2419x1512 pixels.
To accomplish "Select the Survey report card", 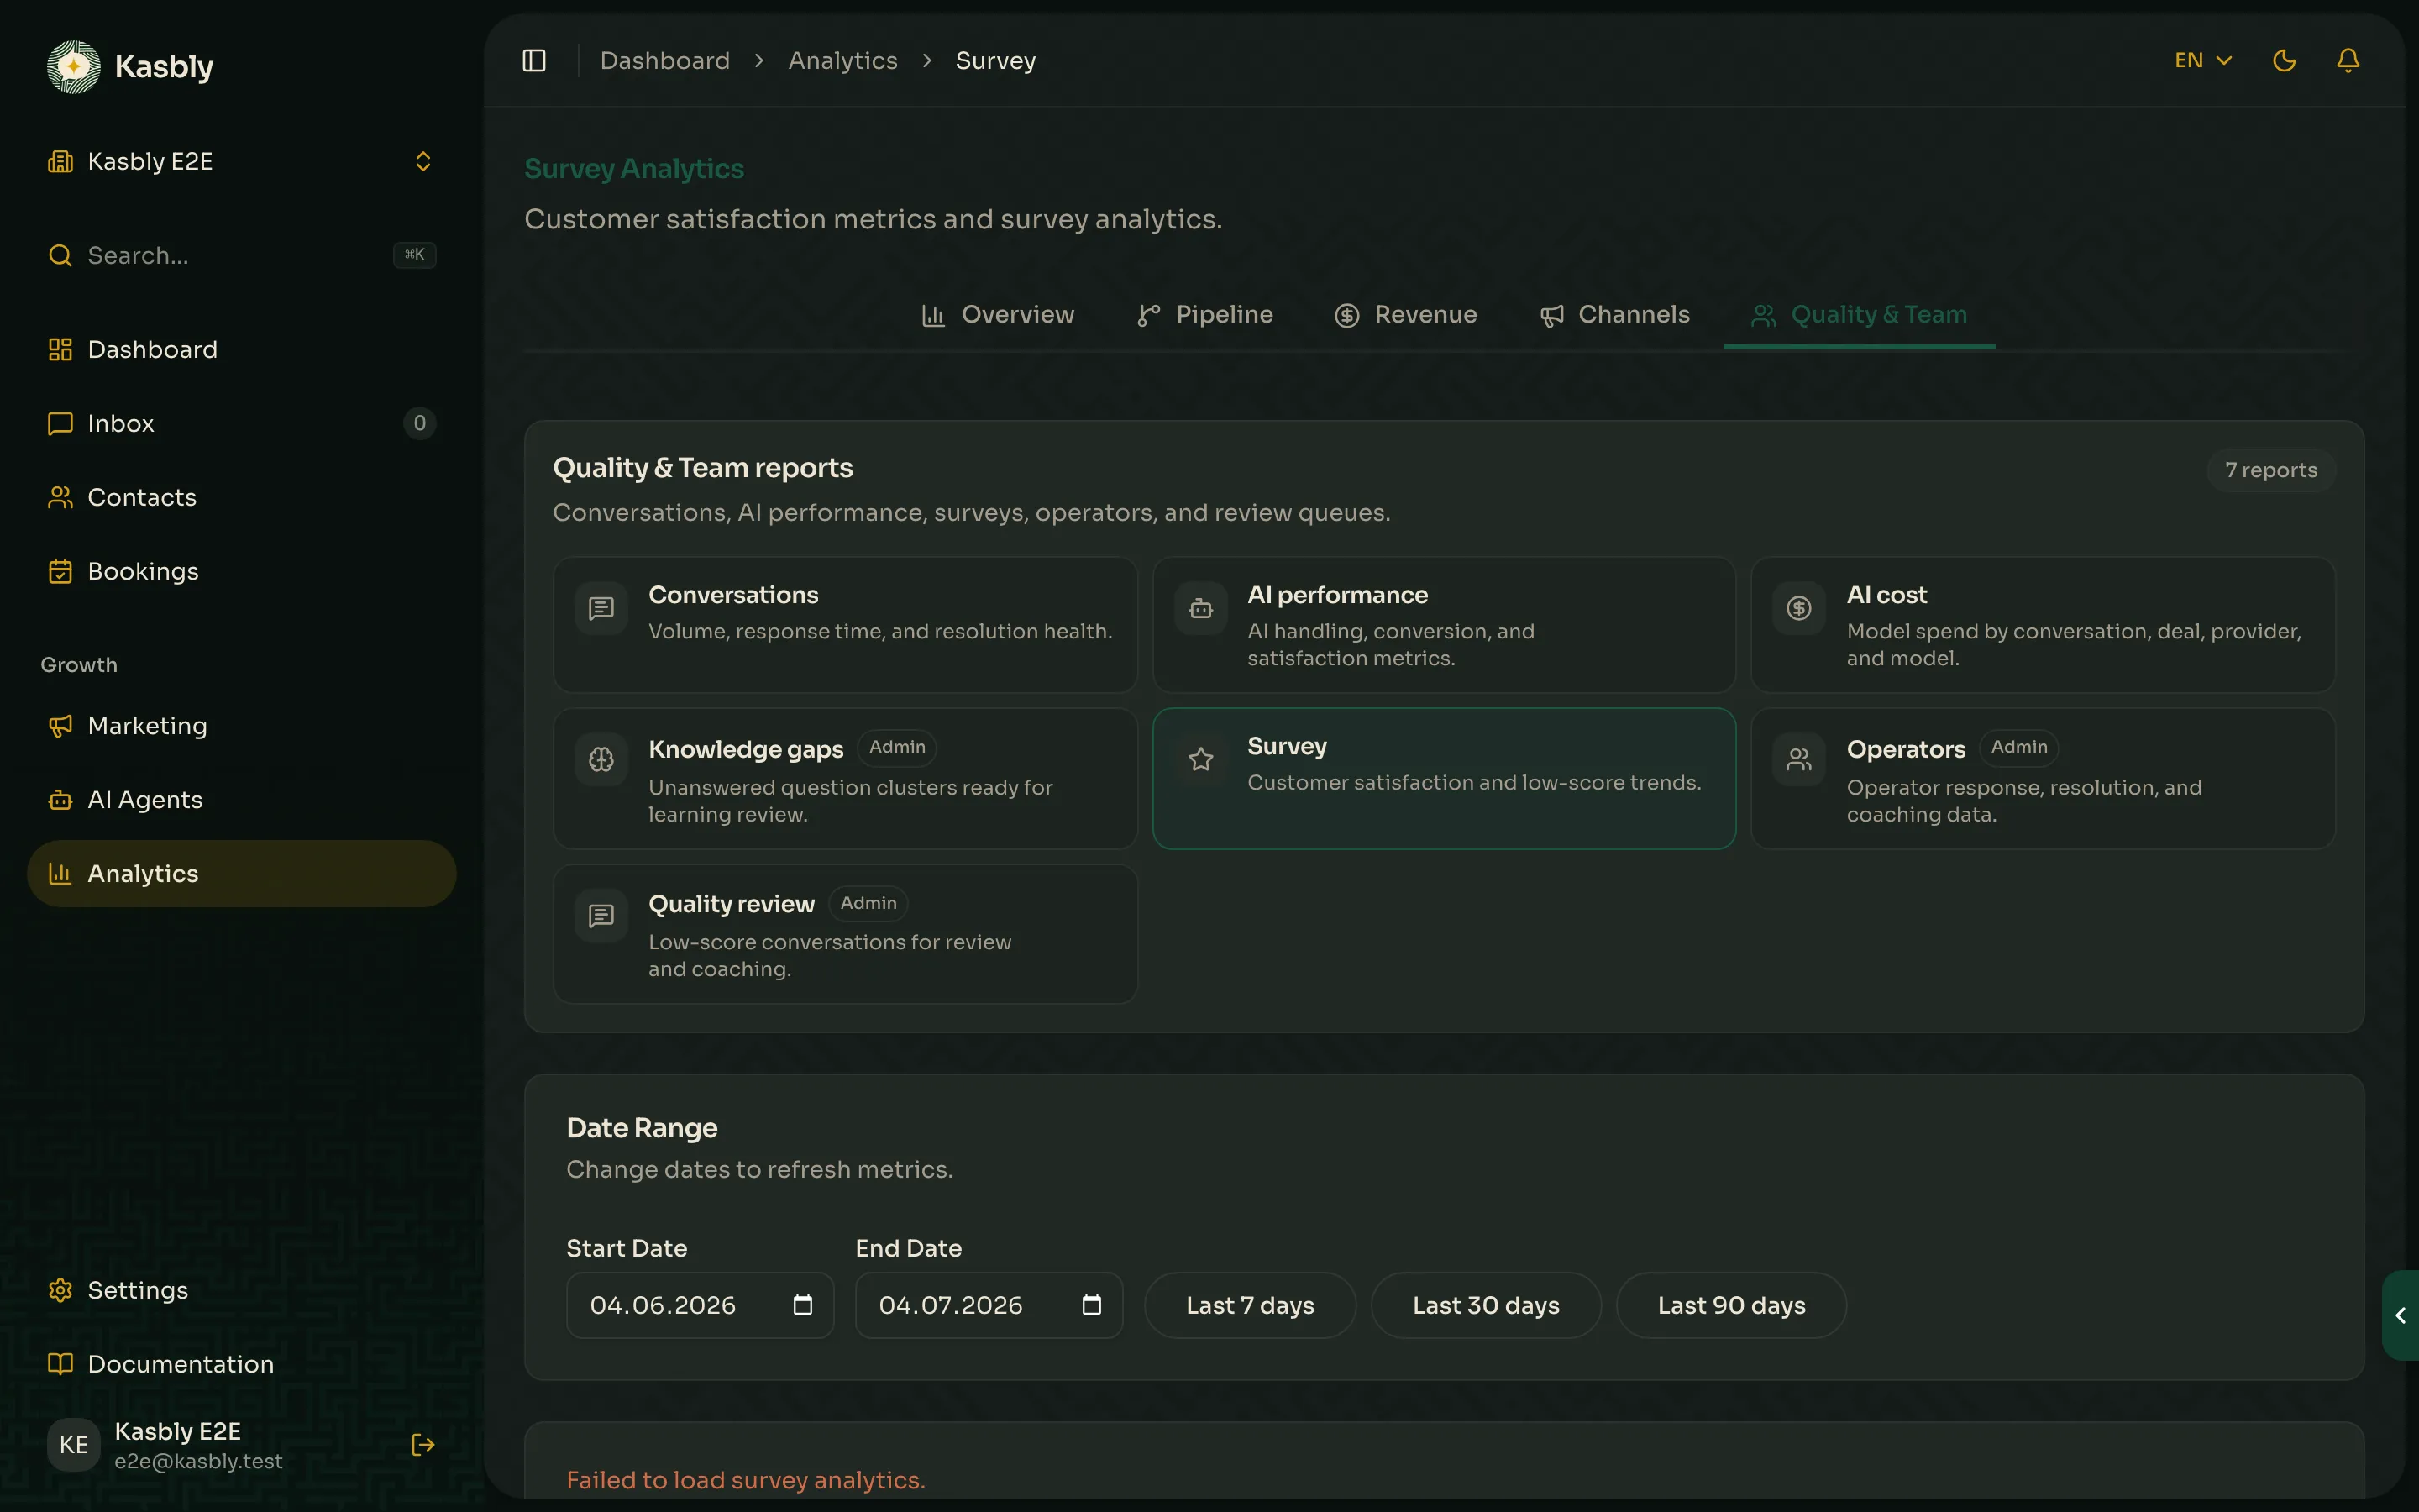I will coord(1445,779).
